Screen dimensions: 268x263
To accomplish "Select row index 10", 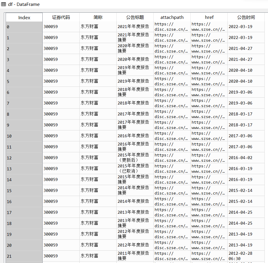I will pyautogui.click(x=24, y=136).
